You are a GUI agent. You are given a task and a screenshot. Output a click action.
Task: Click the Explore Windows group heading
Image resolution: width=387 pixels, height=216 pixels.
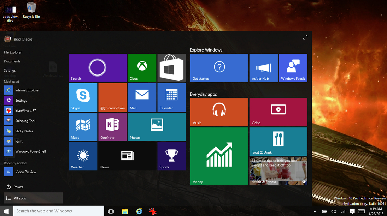pos(206,50)
